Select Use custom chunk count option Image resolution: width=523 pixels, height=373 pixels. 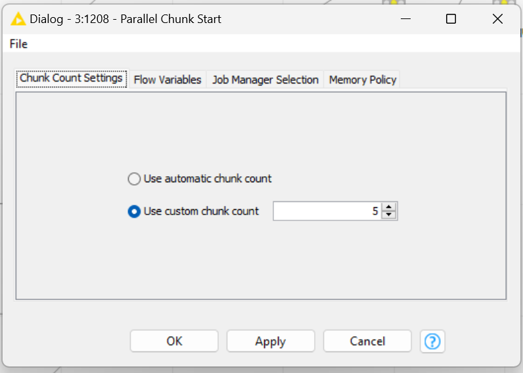[134, 211]
